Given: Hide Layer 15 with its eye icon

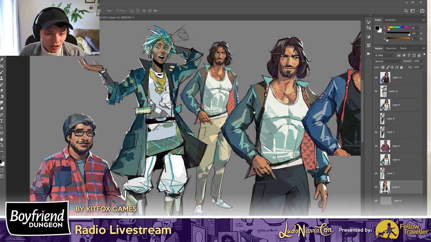Looking at the screenshot, I should 376,78.
